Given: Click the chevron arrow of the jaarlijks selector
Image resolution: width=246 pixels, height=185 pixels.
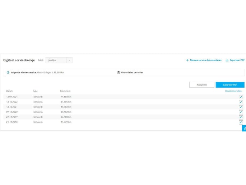Looking at the screenshot, I should click(x=69, y=60).
